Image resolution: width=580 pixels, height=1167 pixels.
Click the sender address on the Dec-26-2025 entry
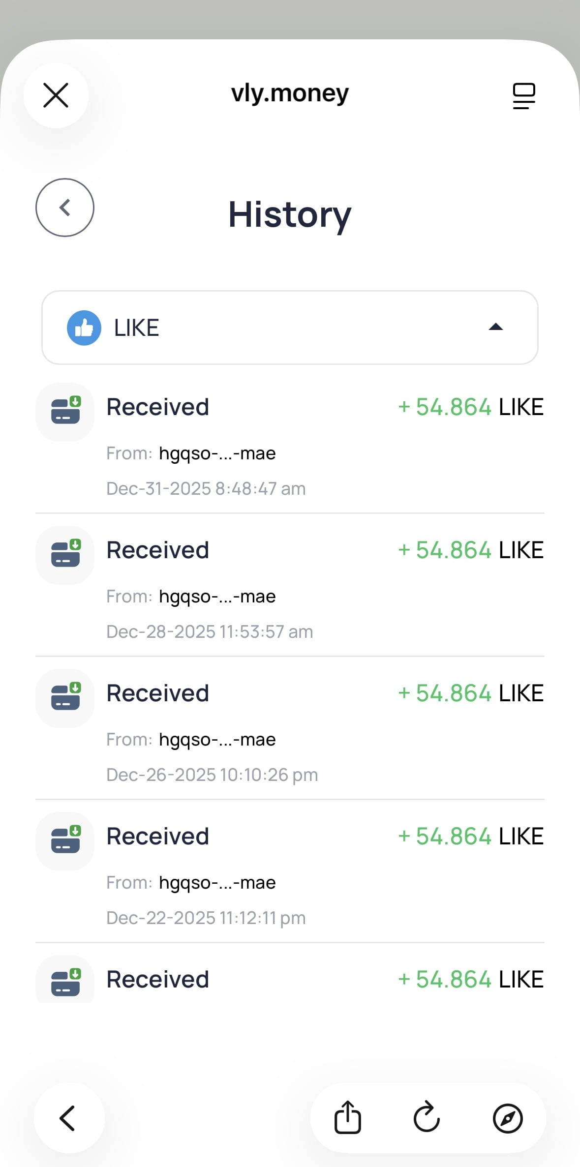(x=217, y=740)
